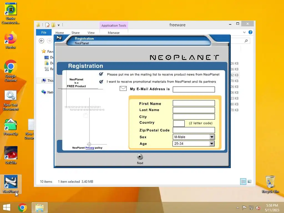The width and height of the screenshot is (284, 213).
Task: Click the muted volume tray icon
Action: [258, 208]
